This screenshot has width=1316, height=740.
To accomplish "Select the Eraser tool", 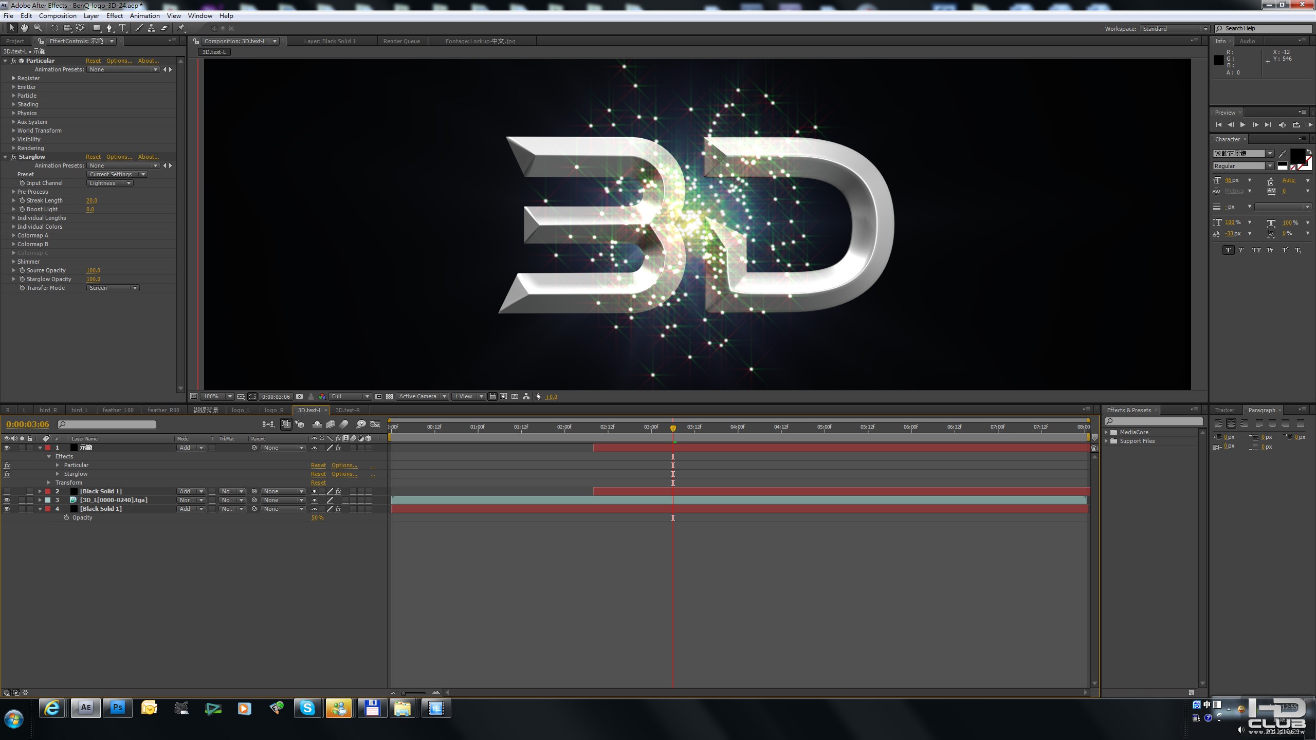I will (x=164, y=28).
